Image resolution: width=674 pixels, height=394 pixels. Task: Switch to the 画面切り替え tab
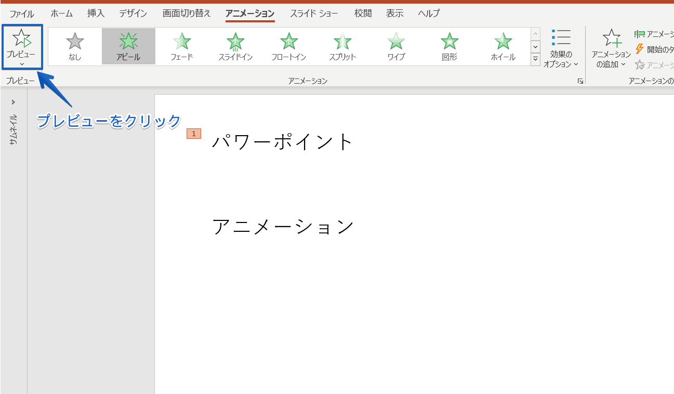[186, 14]
